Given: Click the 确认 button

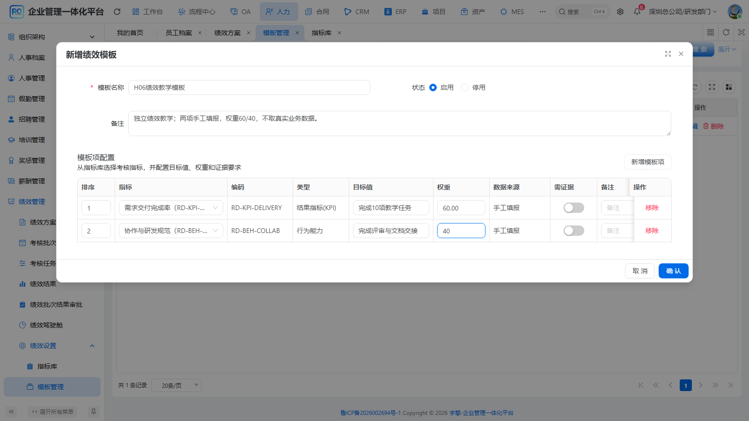Looking at the screenshot, I should tap(674, 271).
